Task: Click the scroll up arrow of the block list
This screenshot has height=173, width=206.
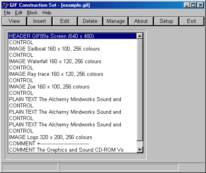Action: tap(140, 36)
